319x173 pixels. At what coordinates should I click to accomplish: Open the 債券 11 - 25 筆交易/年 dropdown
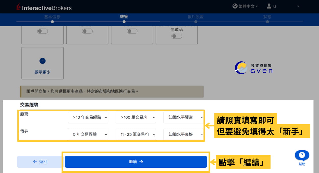[x=136, y=134]
